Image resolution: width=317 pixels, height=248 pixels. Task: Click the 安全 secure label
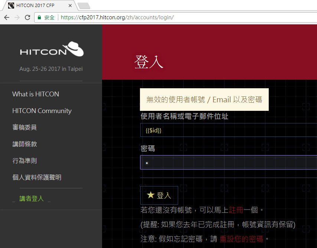point(49,17)
